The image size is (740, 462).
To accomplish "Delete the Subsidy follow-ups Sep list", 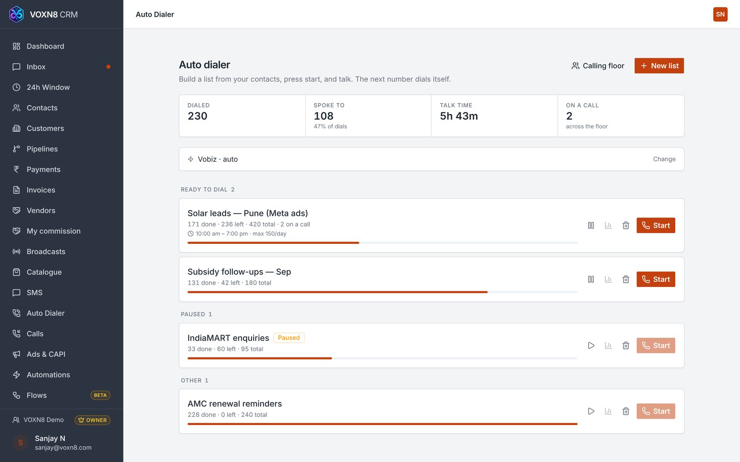I will (626, 280).
